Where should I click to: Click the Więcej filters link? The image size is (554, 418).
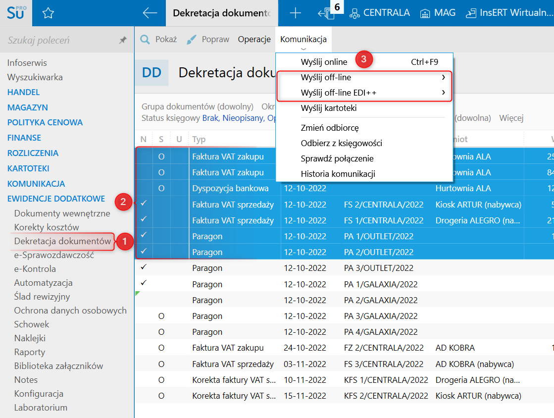click(511, 118)
